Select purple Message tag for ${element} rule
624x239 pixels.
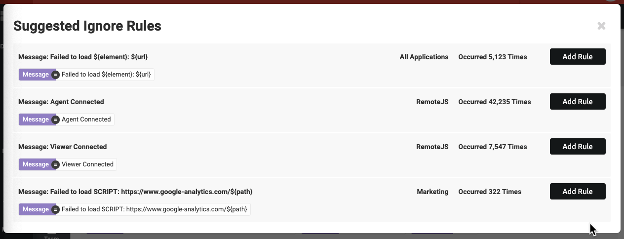[x=36, y=75]
